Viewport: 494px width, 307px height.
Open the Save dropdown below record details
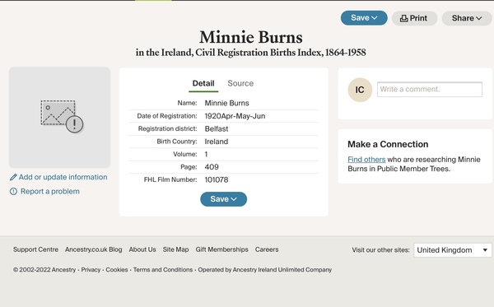[x=223, y=199]
